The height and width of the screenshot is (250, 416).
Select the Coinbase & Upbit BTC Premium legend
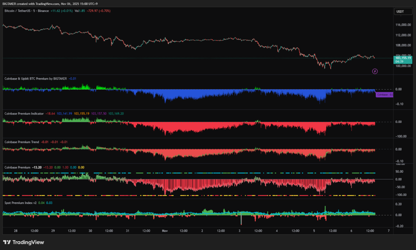click(x=36, y=78)
